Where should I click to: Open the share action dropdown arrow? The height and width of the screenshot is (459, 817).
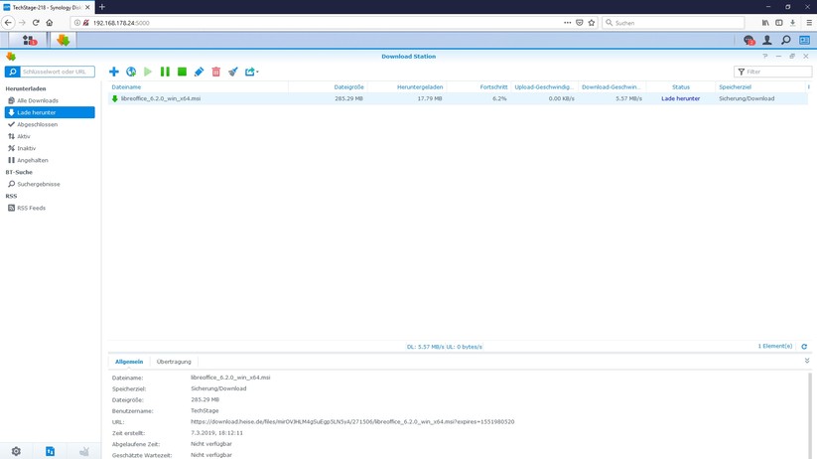click(x=257, y=73)
